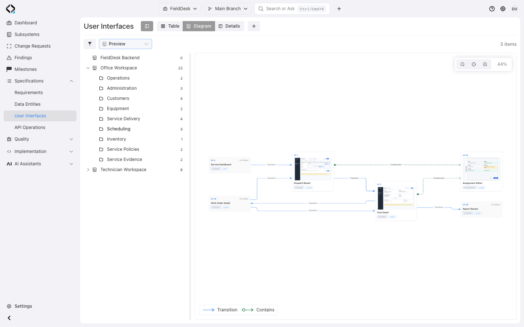The image size is (524, 327).
Task: Switch to the Table tab
Action: (x=170, y=26)
